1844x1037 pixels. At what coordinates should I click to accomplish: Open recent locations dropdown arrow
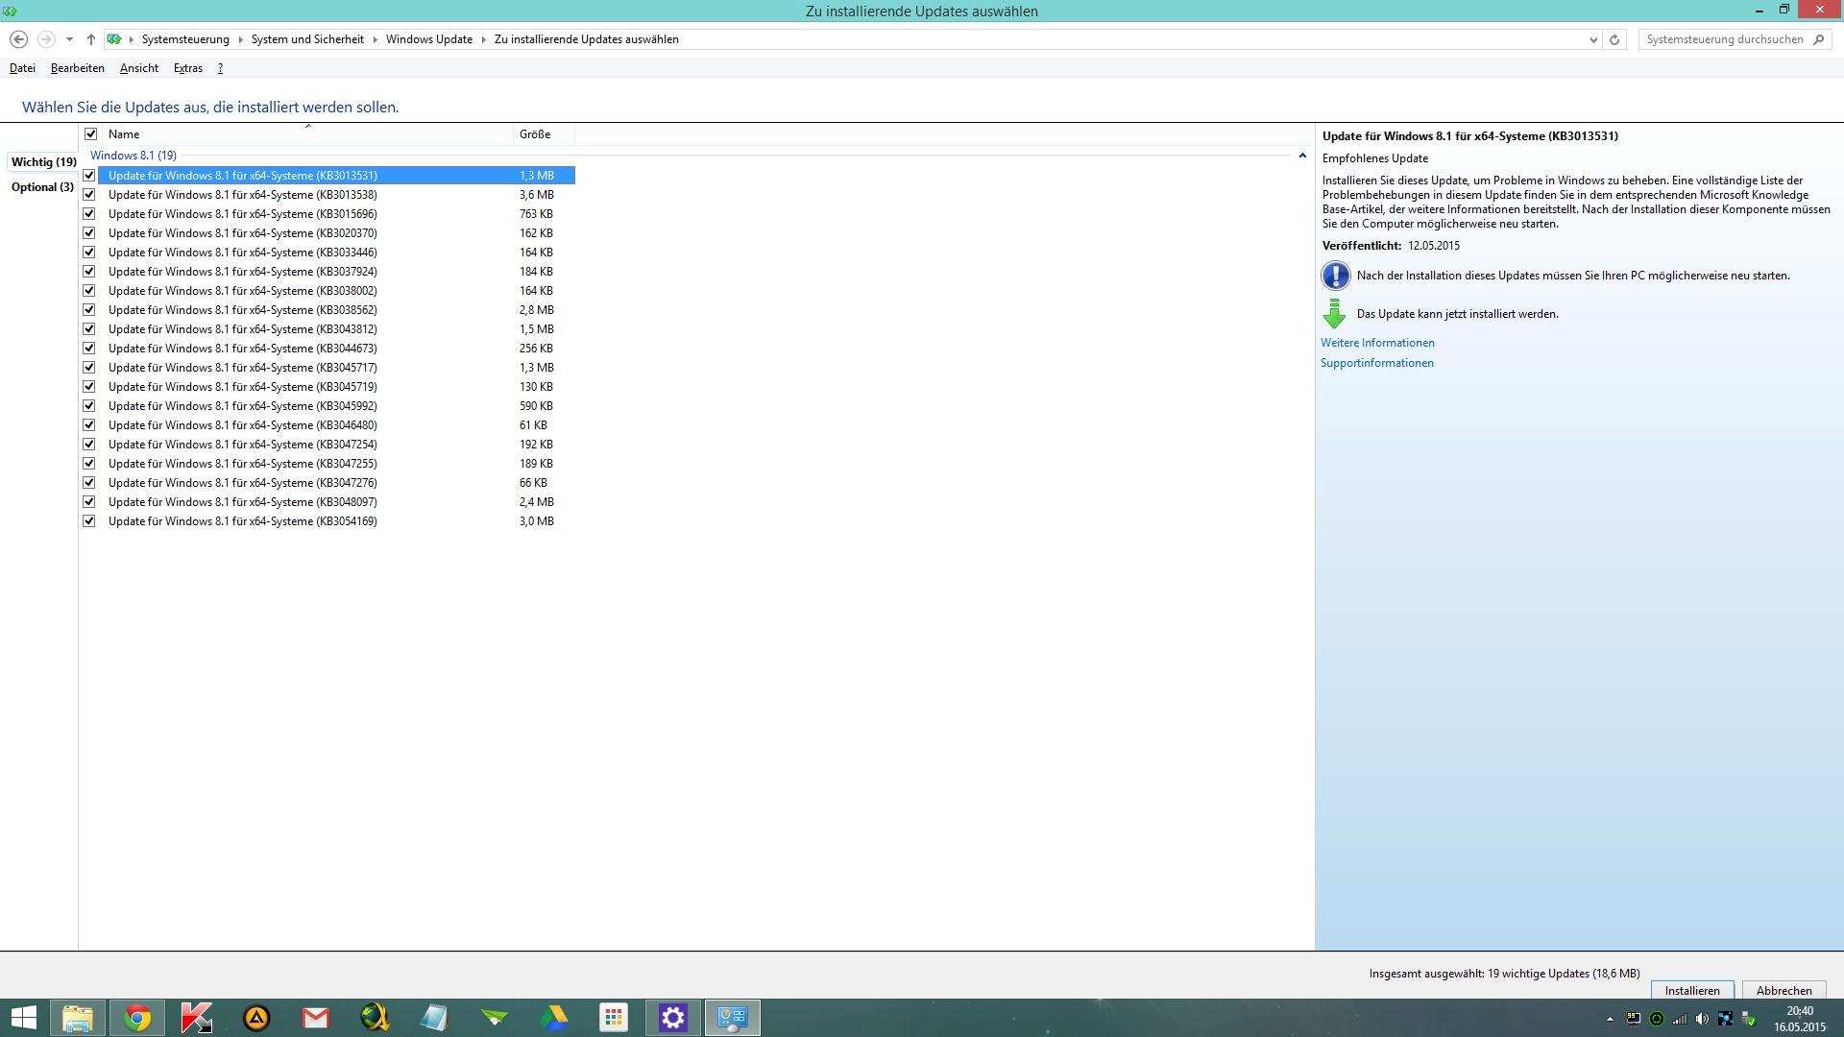pos(69,39)
